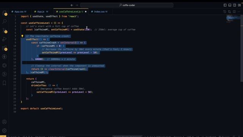The image size is (243, 137).
Task: Open the Explorer view in activity bar
Action: coord(5,13)
